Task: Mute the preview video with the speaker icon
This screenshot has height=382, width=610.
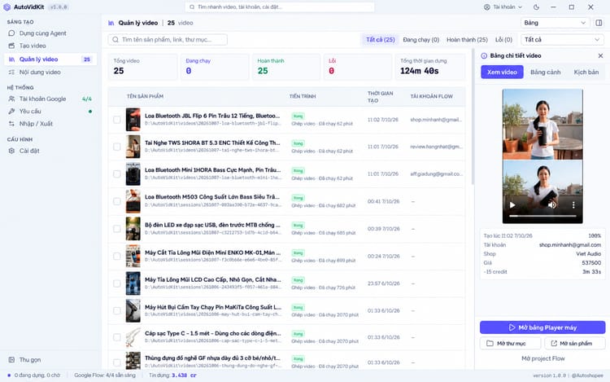Action: click(552, 204)
